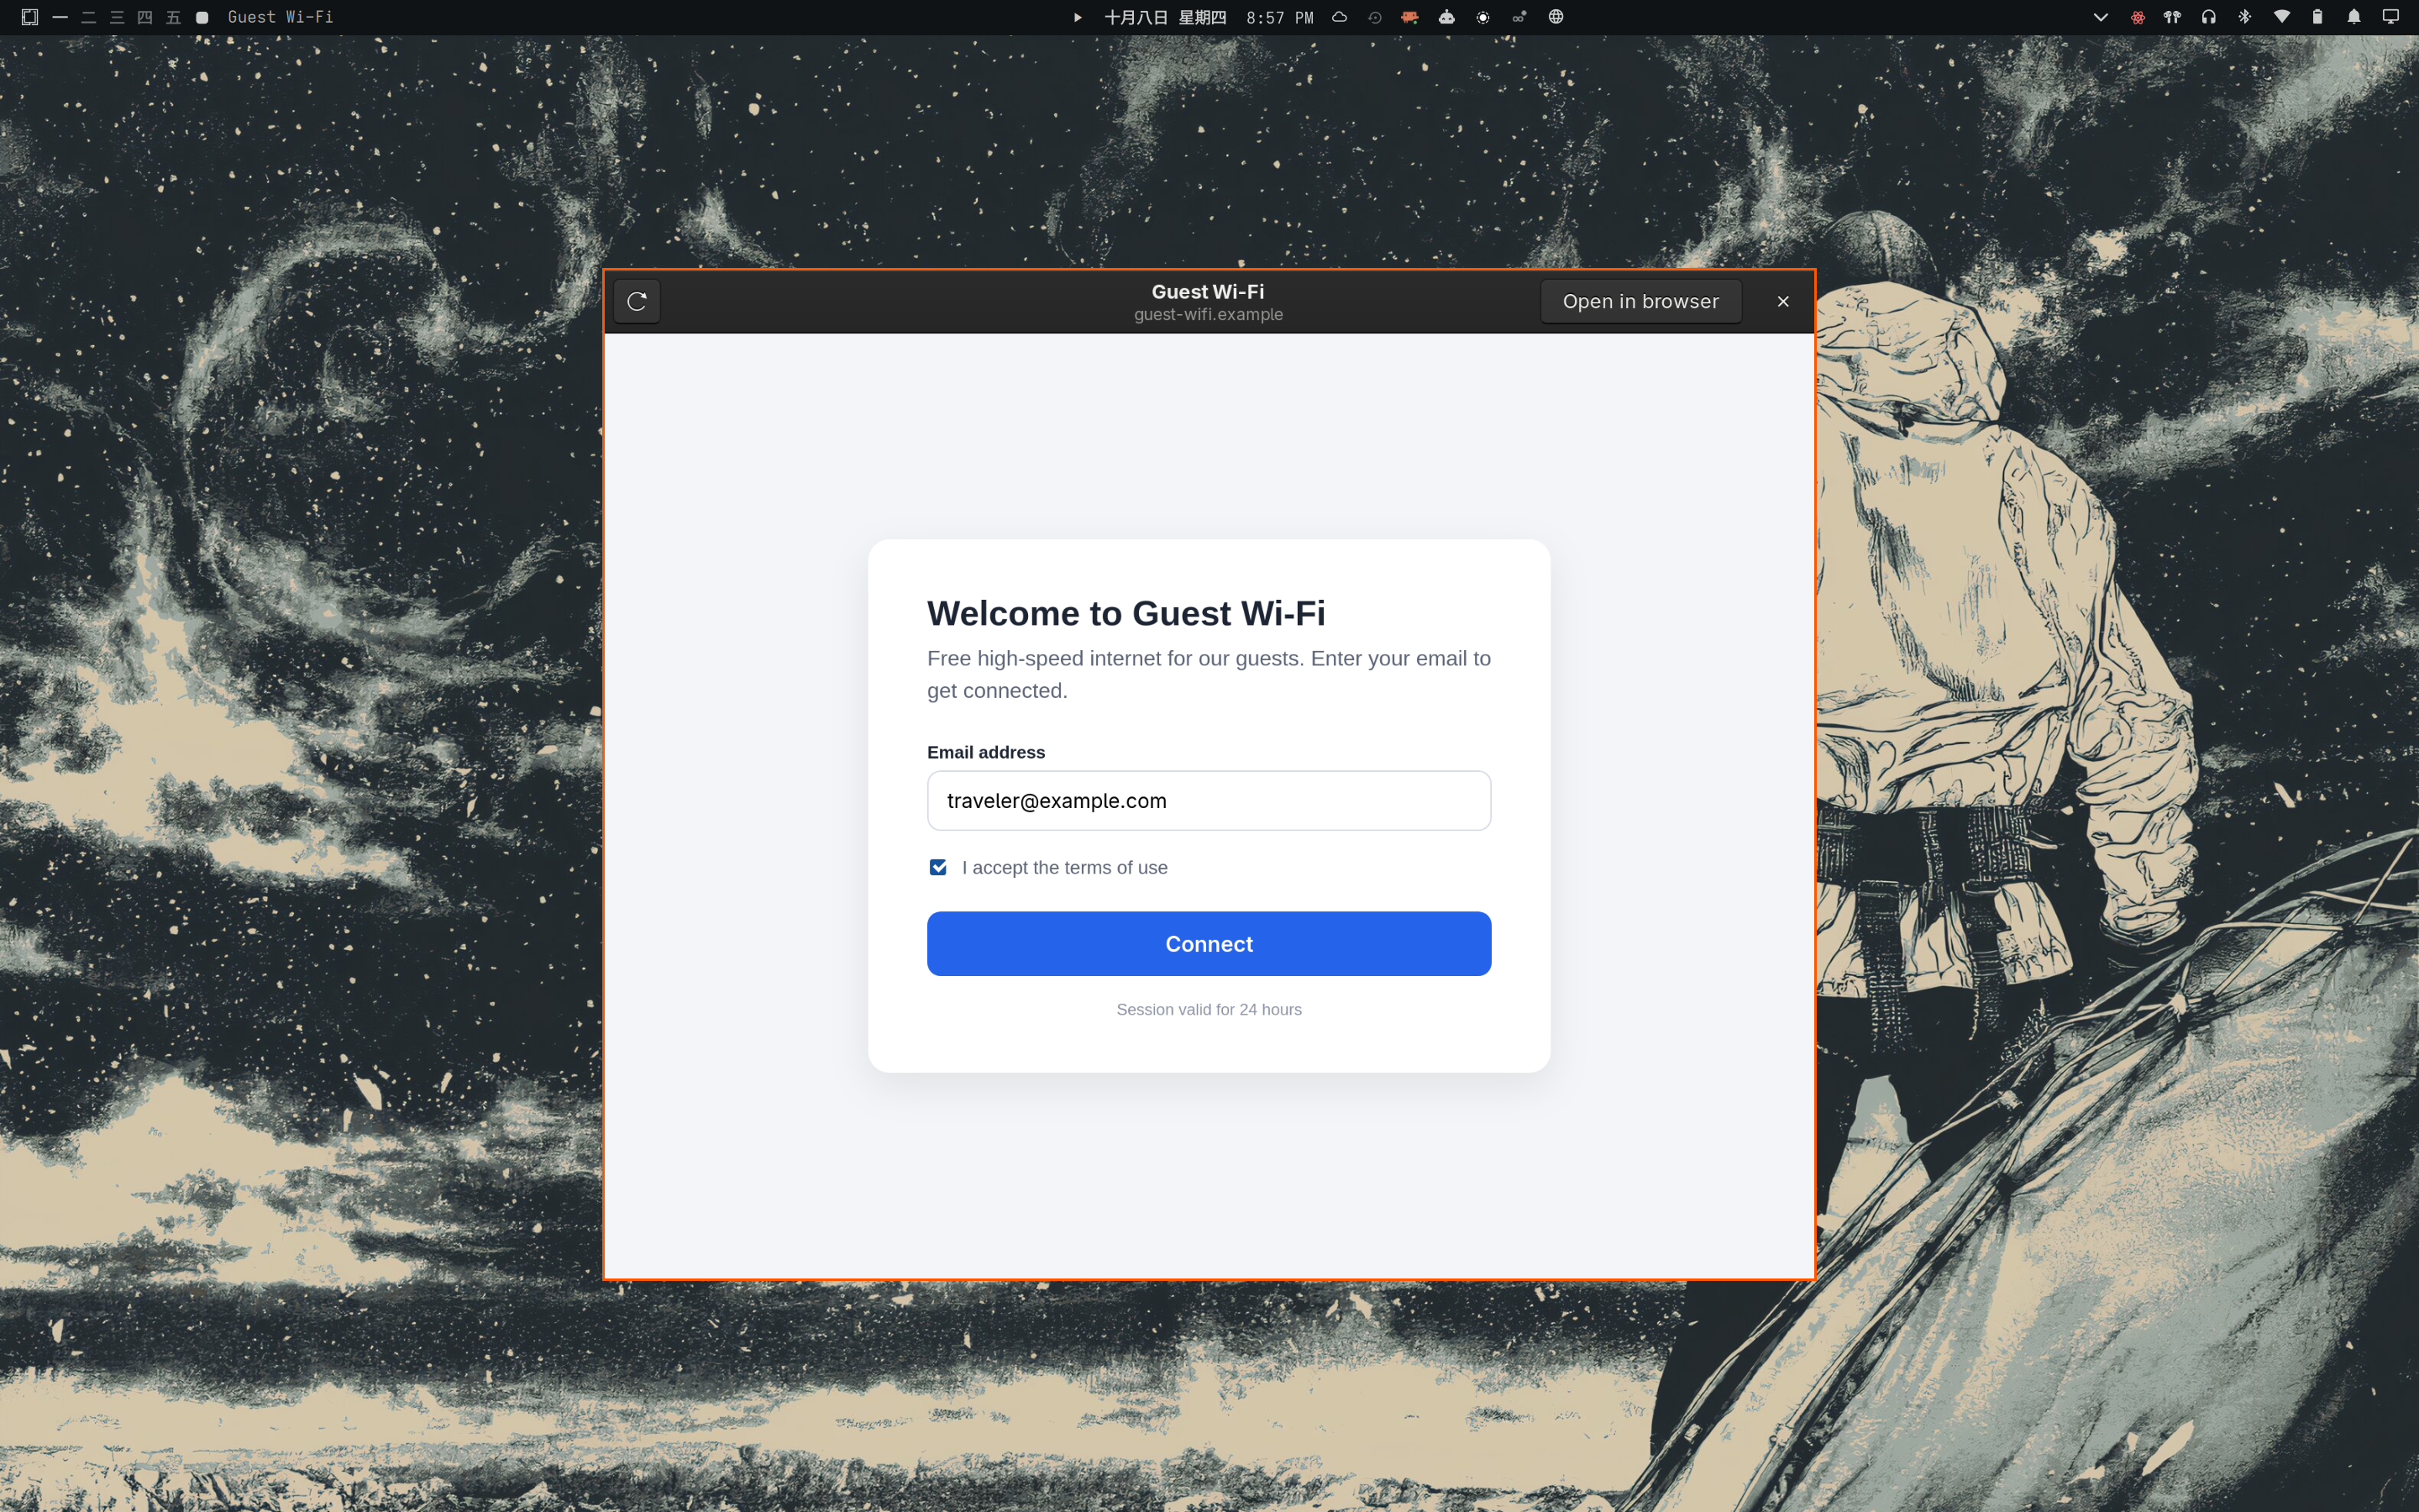2419x1512 pixels.
Task: Click the layout icon in top-left panel
Action: pos(30,17)
